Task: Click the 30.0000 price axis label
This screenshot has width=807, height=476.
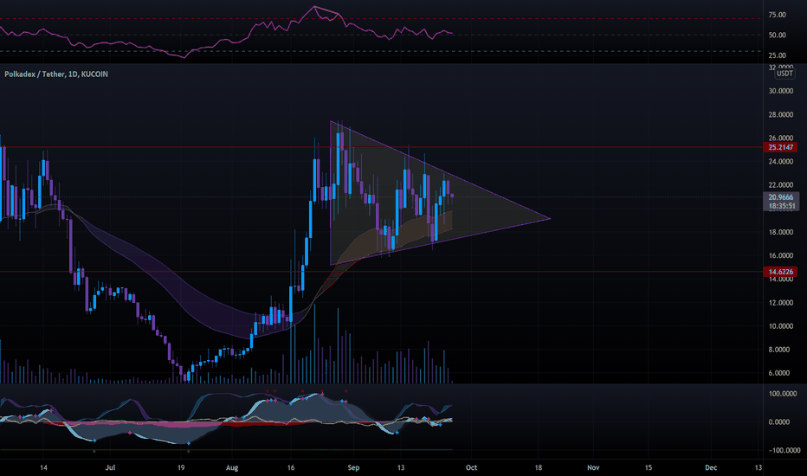Action: (x=780, y=91)
